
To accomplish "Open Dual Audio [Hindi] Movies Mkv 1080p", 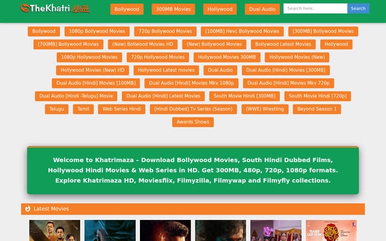I will (191, 83).
